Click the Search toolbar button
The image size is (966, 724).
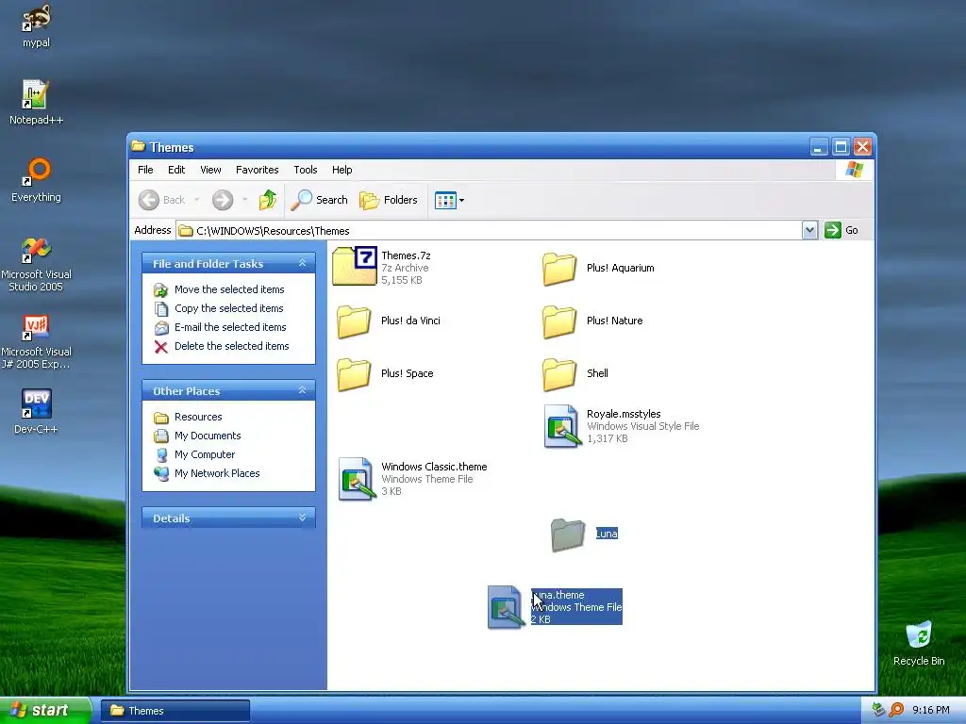pos(319,200)
